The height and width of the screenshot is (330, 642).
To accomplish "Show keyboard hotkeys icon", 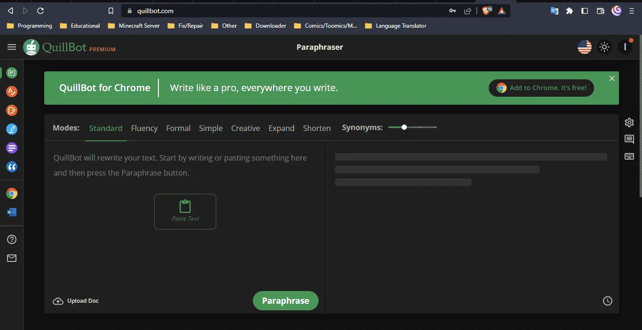I will (629, 156).
